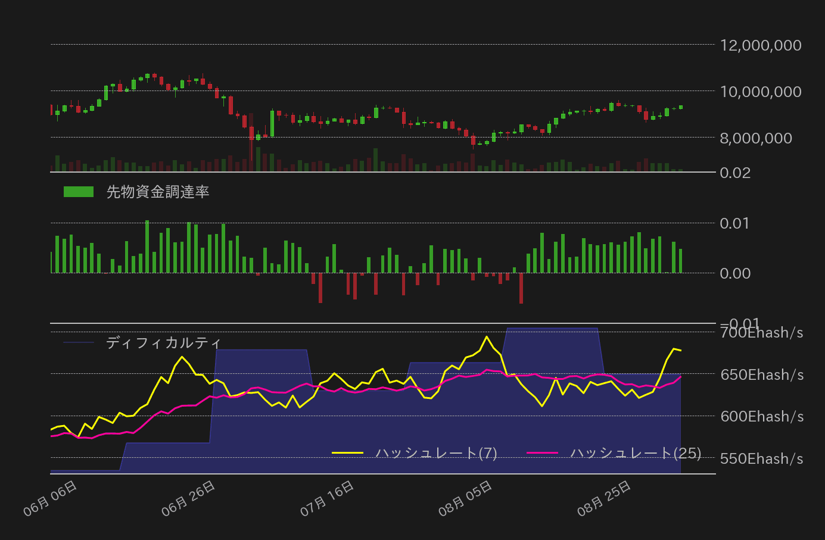Select the 06月 26日 date label
The image size is (825, 540).
pos(189,498)
